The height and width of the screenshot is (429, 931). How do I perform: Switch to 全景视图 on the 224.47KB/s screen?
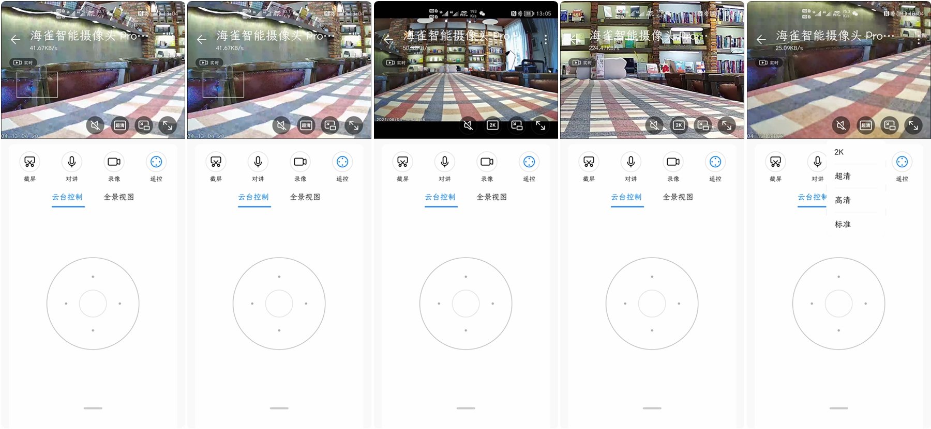tap(678, 197)
